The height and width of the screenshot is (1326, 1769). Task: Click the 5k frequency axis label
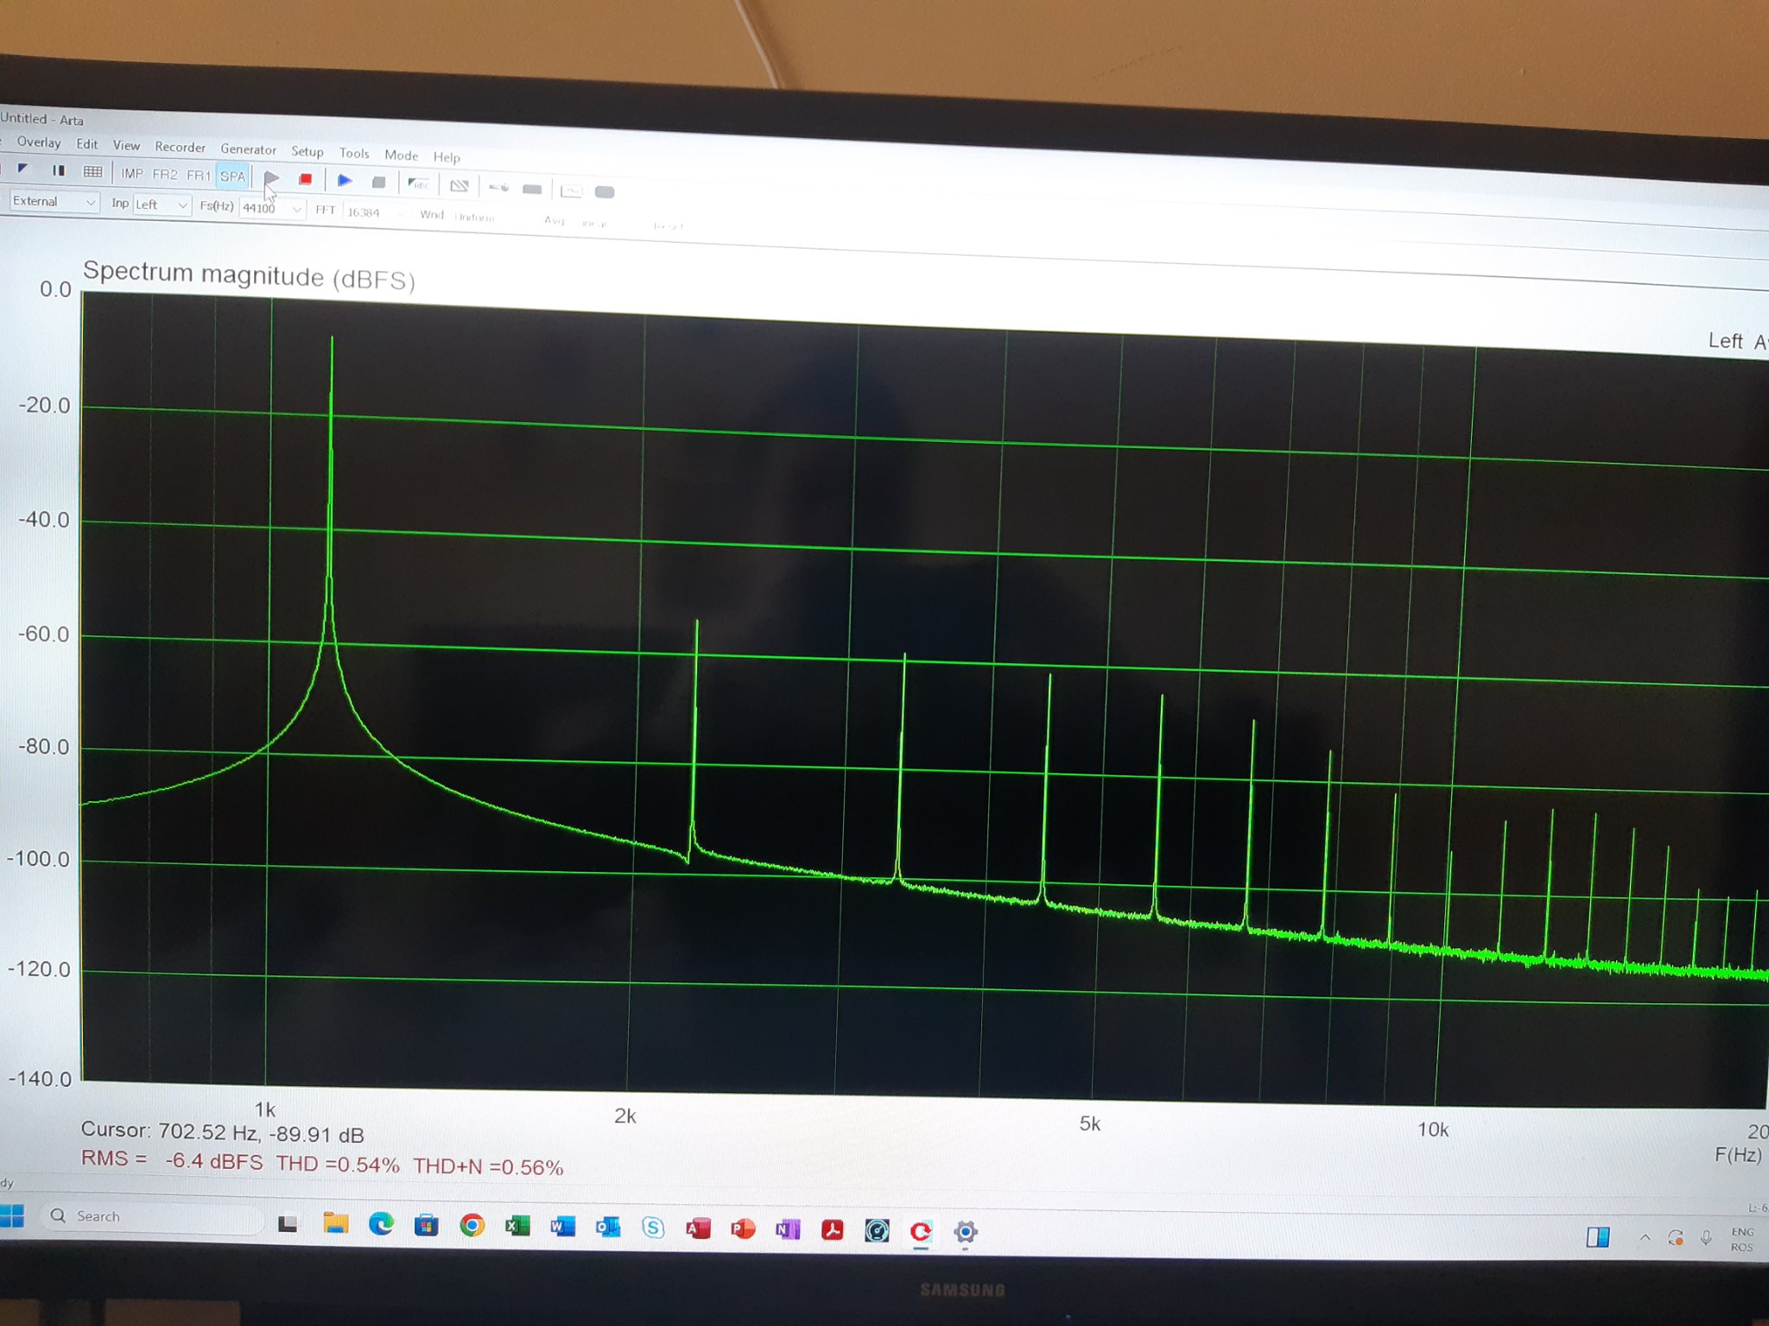[x=1090, y=1123]
